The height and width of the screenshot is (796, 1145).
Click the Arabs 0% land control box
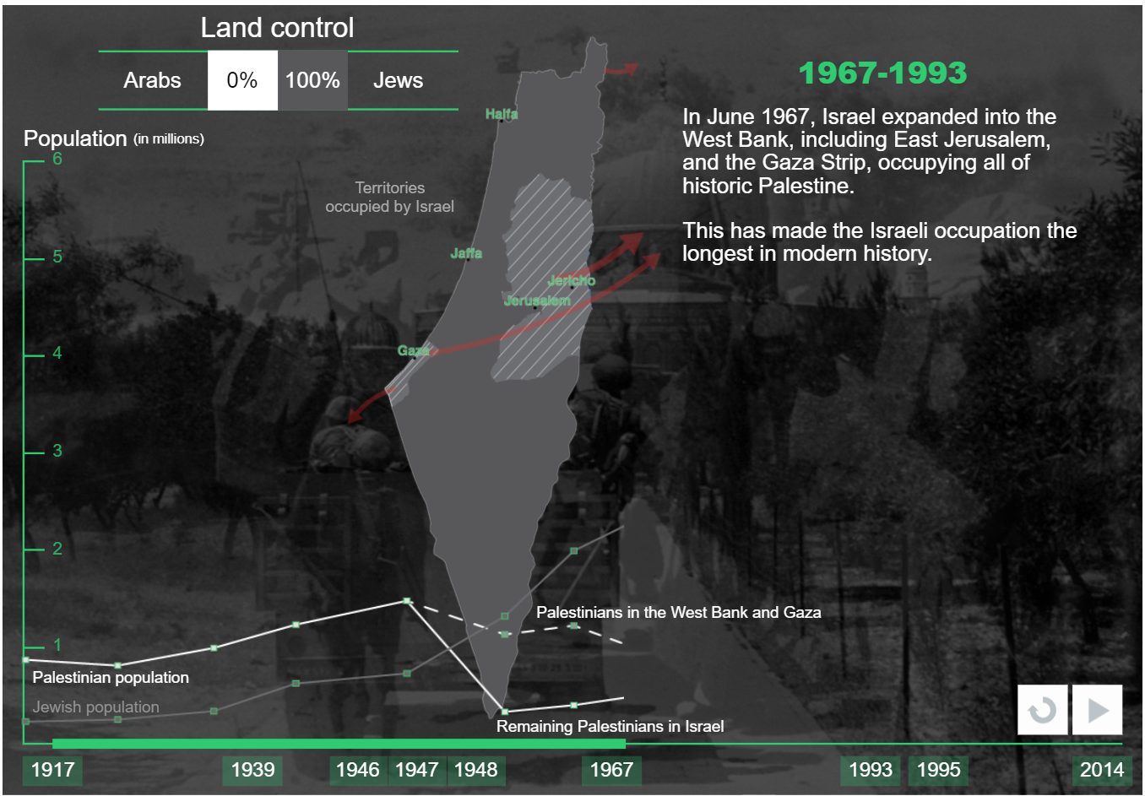click(242, 80)
